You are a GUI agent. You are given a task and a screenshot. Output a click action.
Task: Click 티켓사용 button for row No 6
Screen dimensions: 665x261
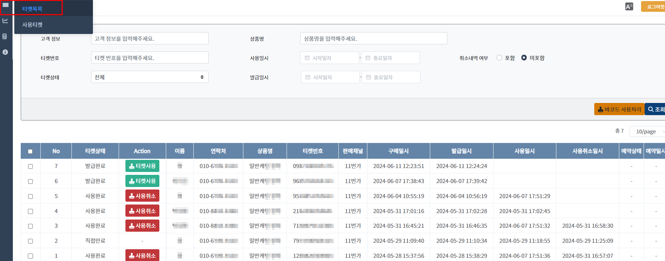click(x=142, y=181)
